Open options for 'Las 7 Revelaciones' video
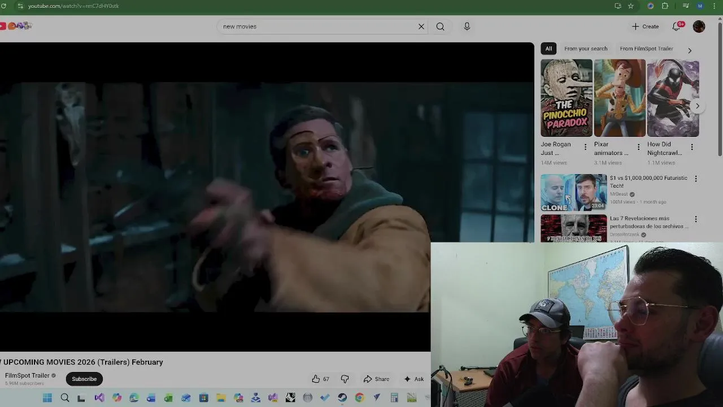The image size is (723, 407). point(696,219)
